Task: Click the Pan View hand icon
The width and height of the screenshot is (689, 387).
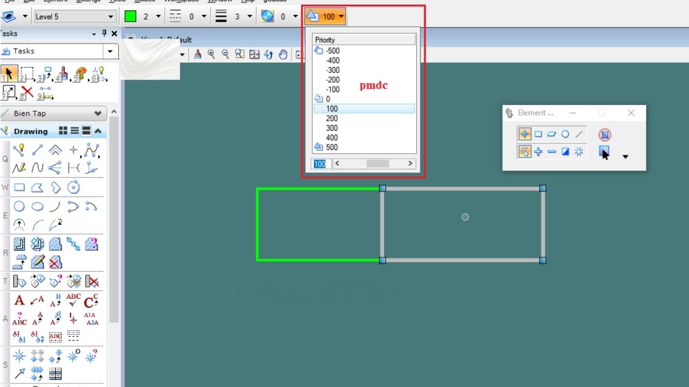Action: point(283,54)
